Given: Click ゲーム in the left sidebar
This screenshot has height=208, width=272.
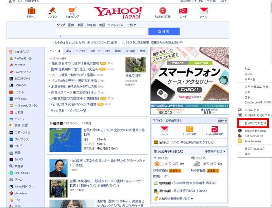Looking at the screenshot, I should 18,179.
